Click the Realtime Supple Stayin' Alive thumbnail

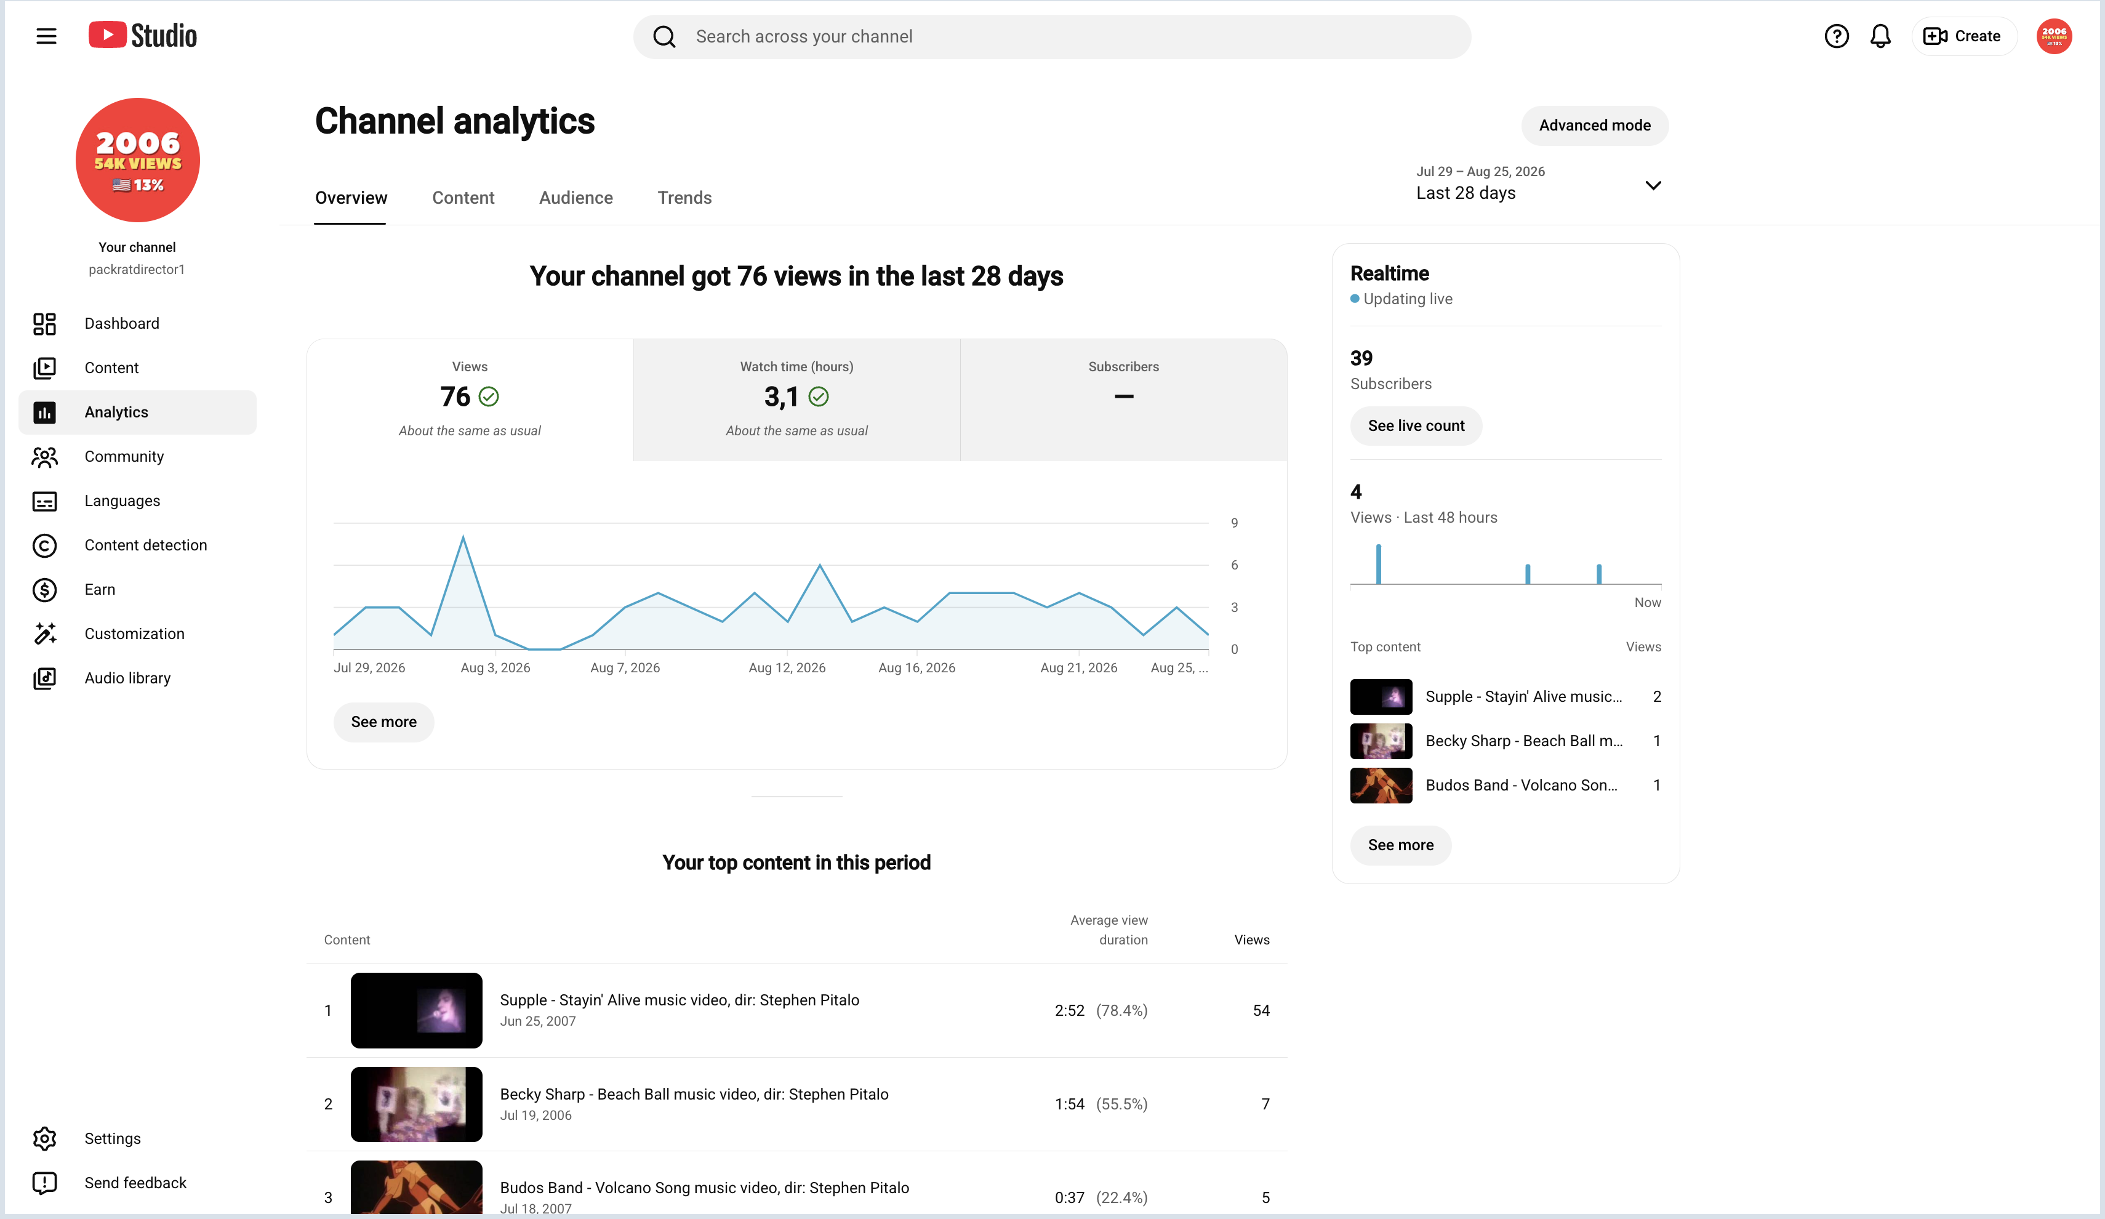1381,697
